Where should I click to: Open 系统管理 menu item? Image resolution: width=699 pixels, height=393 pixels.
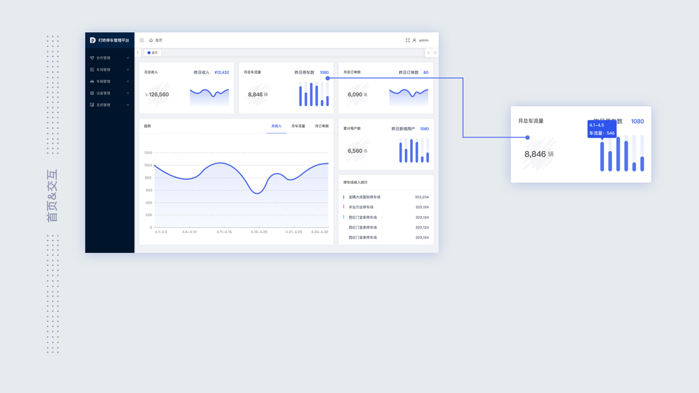[109, 105]
